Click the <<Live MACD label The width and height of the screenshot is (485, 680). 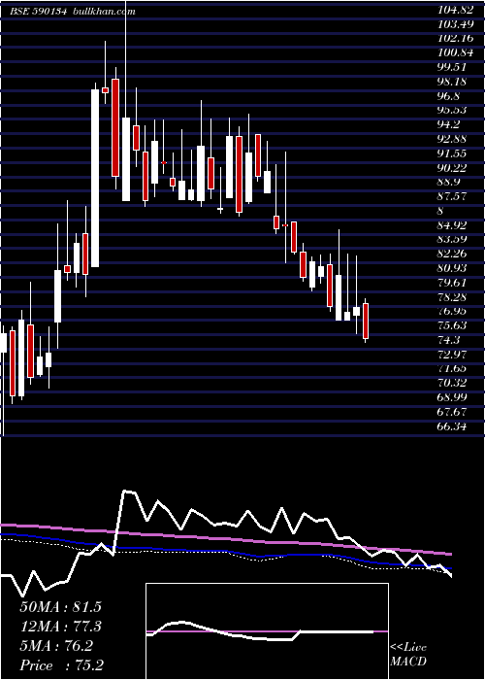(408, 655)
